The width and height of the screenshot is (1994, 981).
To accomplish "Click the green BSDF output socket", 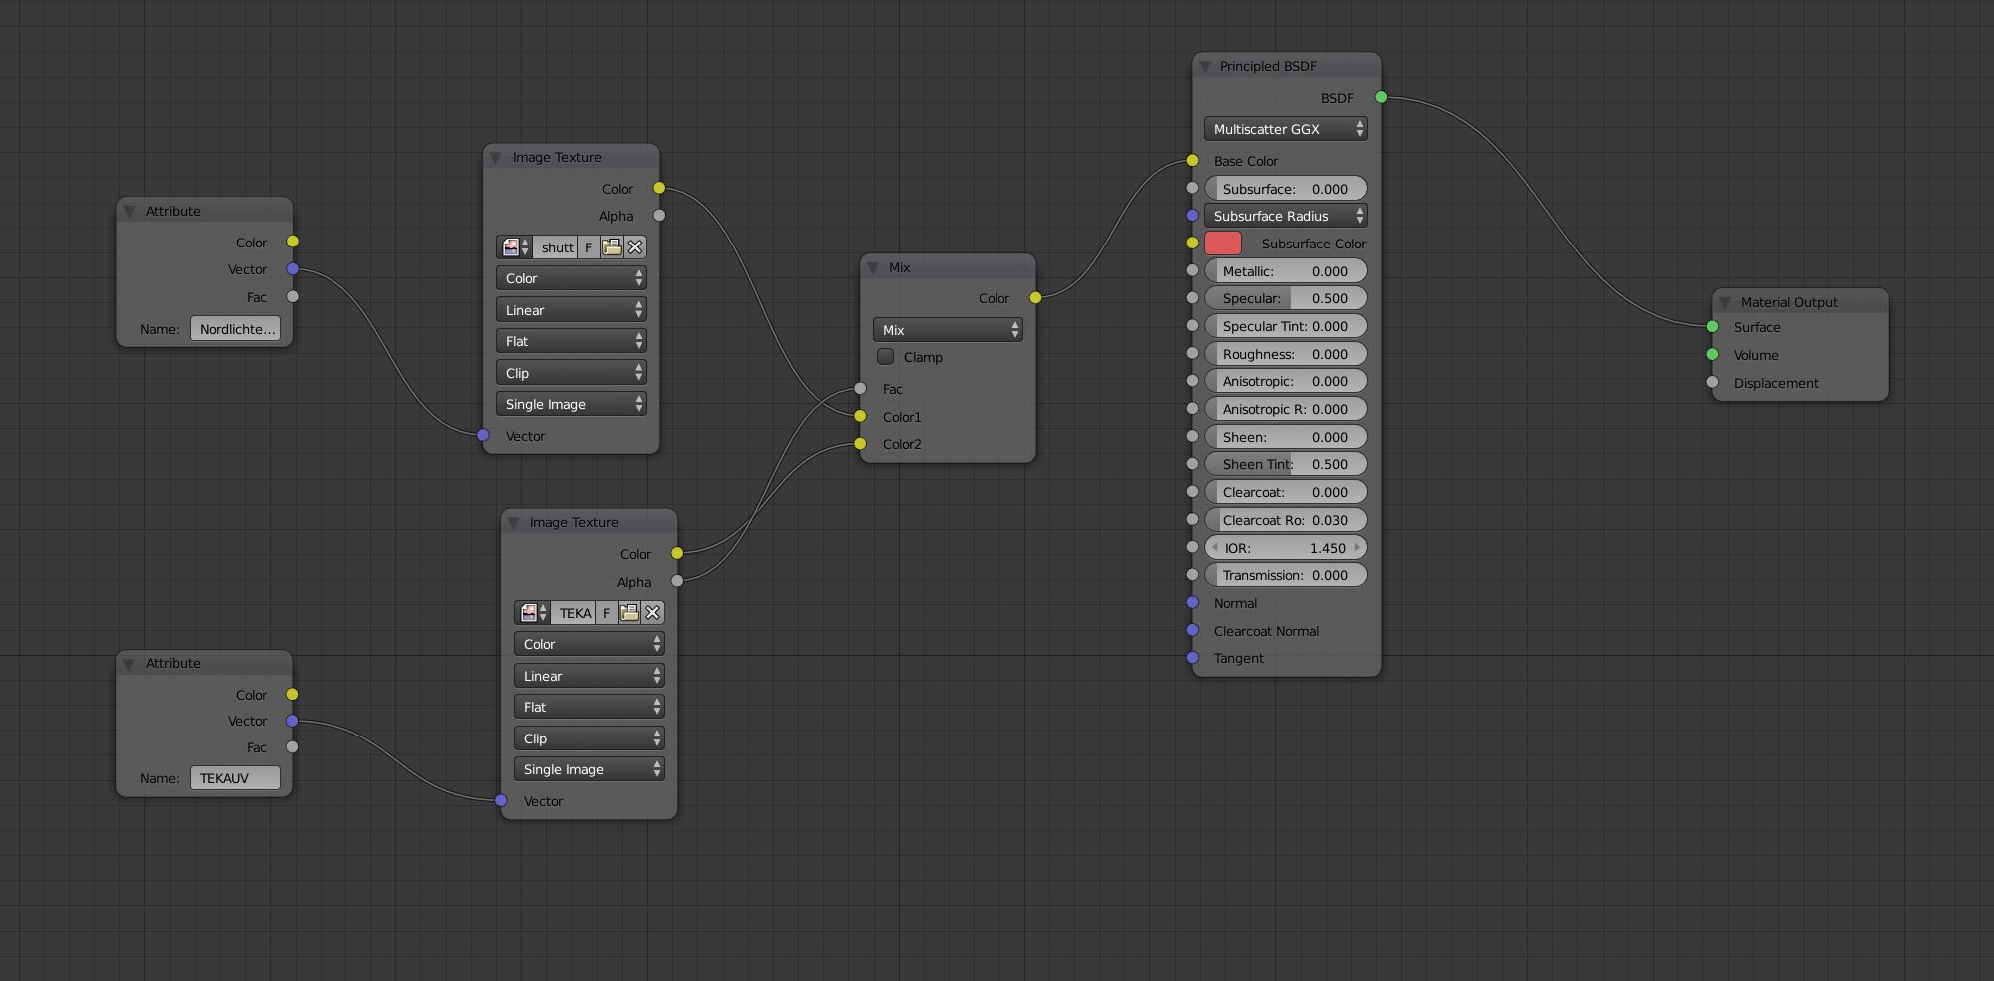I will 1381,97.
